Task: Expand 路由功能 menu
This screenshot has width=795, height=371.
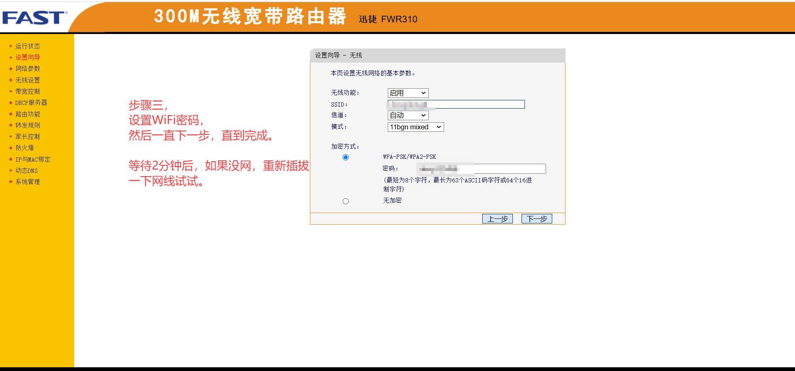Action: [x=28, y=114]
